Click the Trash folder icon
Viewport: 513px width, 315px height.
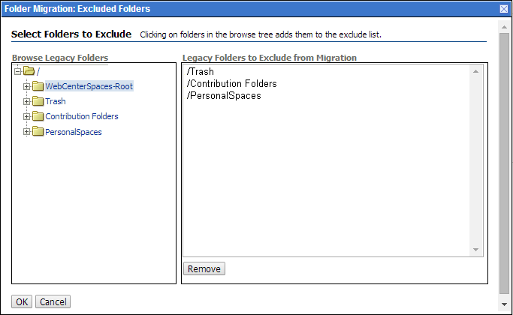(38, 101)
